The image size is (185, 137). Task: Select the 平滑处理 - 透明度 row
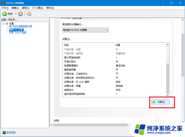[x=114, y=54]
